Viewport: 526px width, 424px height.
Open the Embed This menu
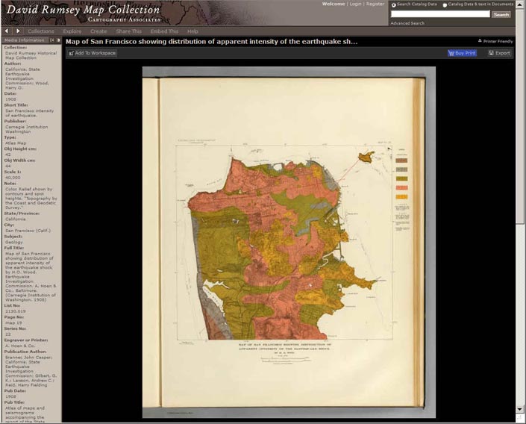pyautogui.click(x=163, y=31)
